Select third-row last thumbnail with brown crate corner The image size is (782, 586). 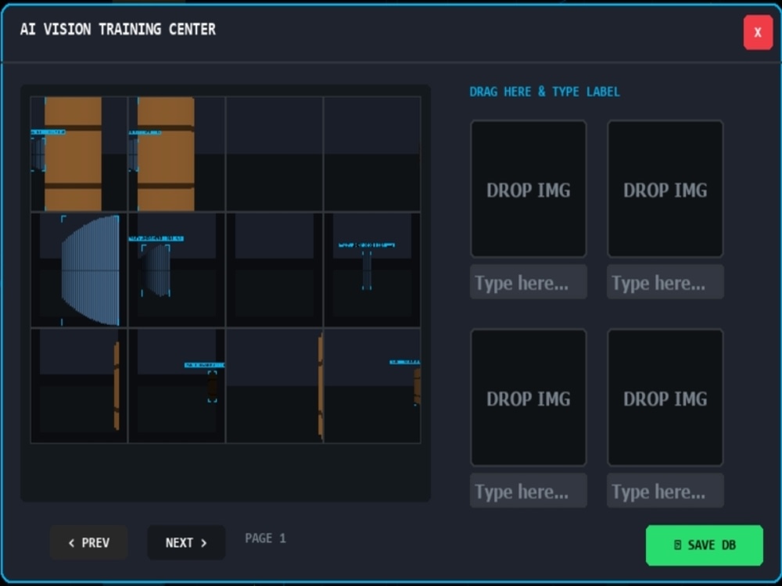(372, 386)
